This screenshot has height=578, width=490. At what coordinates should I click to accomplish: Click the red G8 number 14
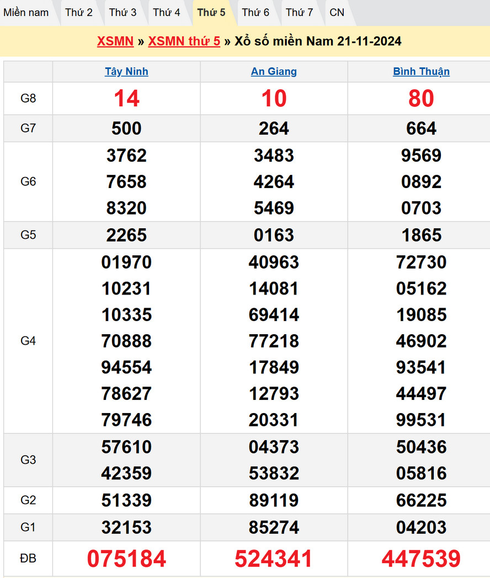126,99
